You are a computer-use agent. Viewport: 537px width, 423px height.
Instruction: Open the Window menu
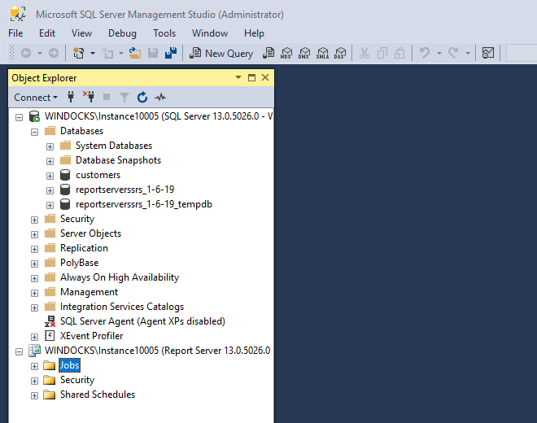click(210, 33)
